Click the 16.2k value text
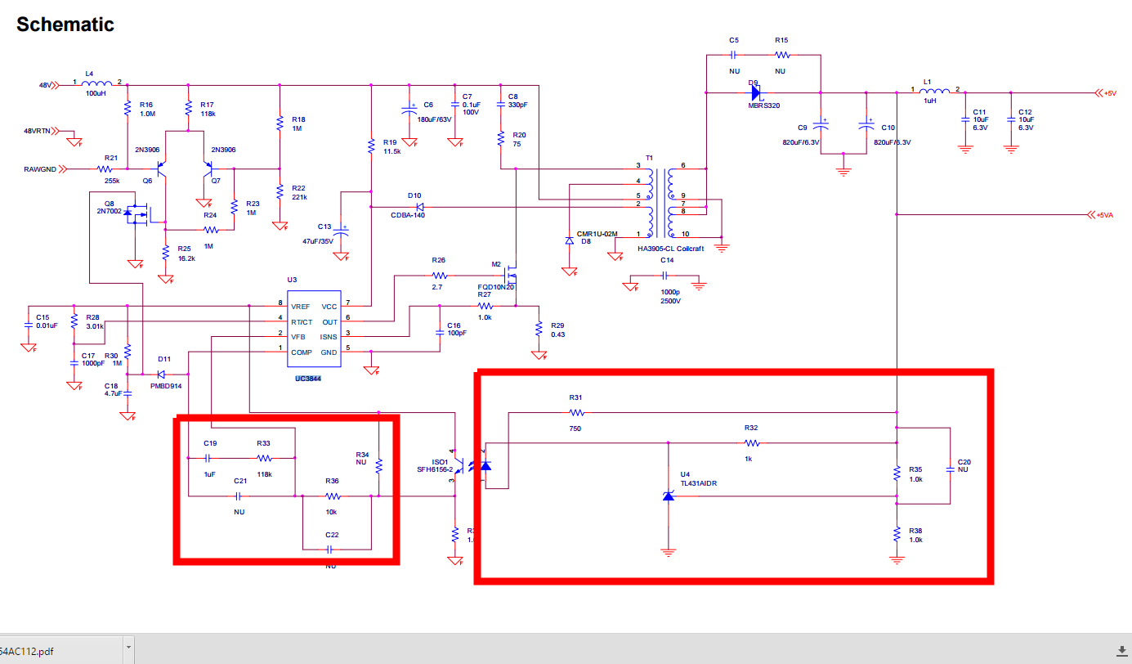 pyautogui.click(x=186, y=258)
